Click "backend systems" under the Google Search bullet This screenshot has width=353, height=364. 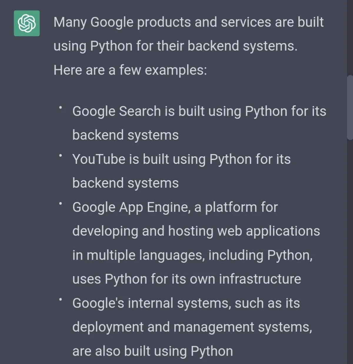coord(125,135)
